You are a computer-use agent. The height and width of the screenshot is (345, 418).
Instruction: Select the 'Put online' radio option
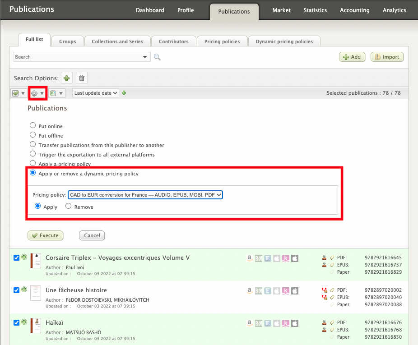coord(33,126)
